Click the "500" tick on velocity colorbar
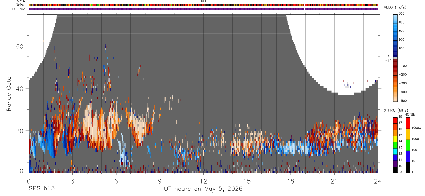This screenshot has height=196, width=425. [401, 13]
